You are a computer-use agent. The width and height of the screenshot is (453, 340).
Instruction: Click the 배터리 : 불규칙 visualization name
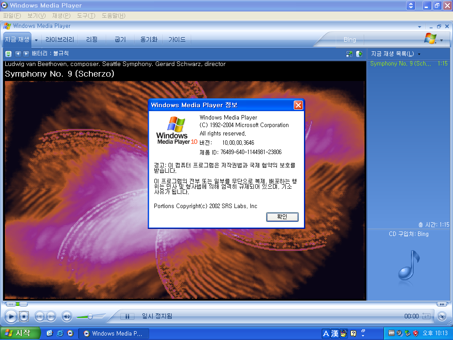click(x=50, y=54)
